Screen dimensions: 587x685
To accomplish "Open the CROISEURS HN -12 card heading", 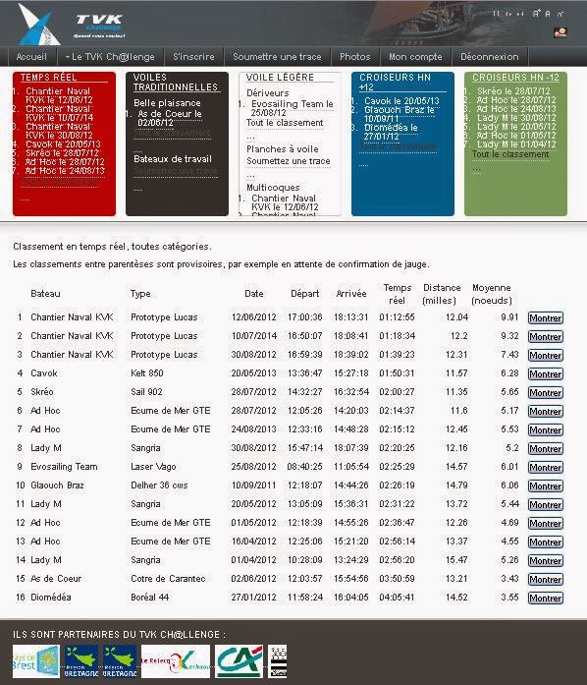I will point(515,78).
